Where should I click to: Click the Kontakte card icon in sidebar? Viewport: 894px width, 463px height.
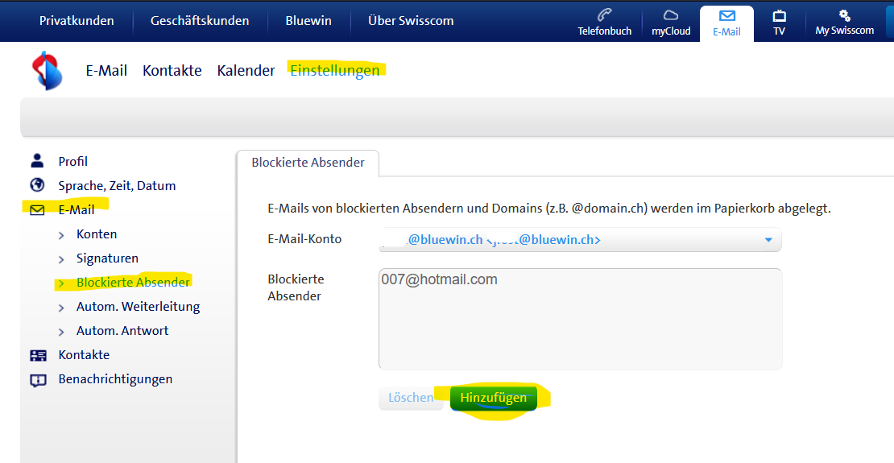pos(38,355)
